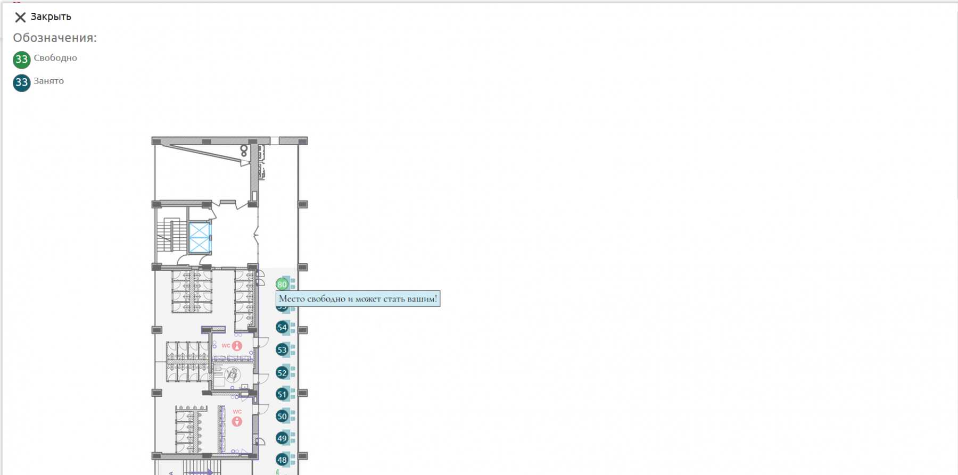Click the dark teal Занято legend circle
The height and width of the screenshot is (475, 958).
coord(21,82)
